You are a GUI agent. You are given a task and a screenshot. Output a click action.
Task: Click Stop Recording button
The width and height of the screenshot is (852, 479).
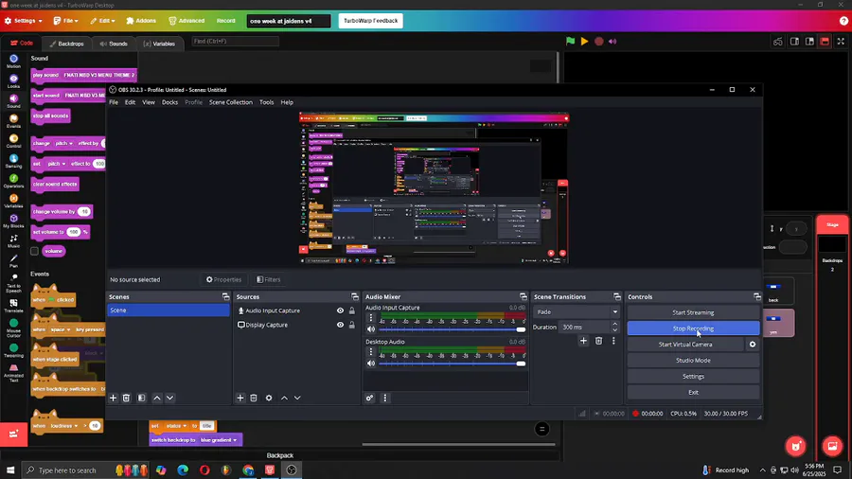693,328
